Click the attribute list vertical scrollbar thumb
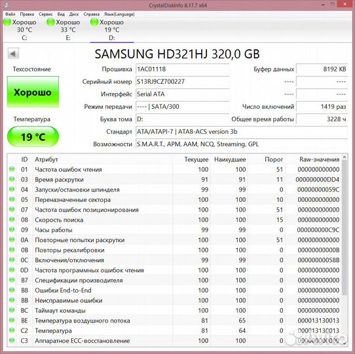The image size is (355, 354). coord(345,227)
